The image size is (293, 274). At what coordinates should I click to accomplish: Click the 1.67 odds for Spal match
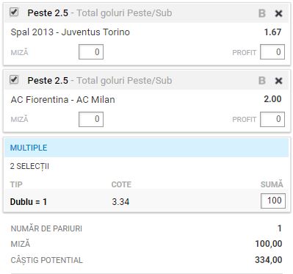272,32
